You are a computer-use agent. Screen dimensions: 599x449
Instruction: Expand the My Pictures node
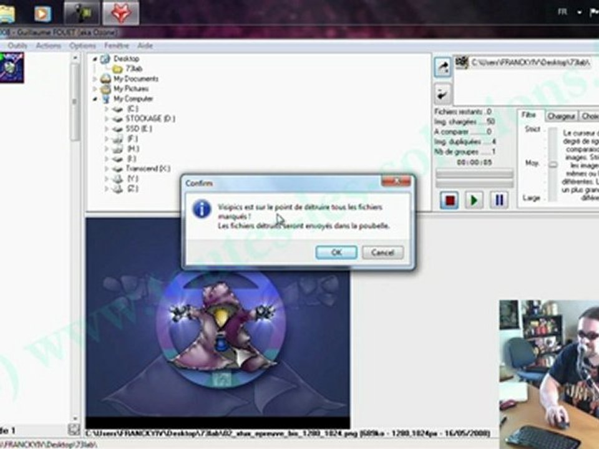pyautogui.click(x=95, y=89)
